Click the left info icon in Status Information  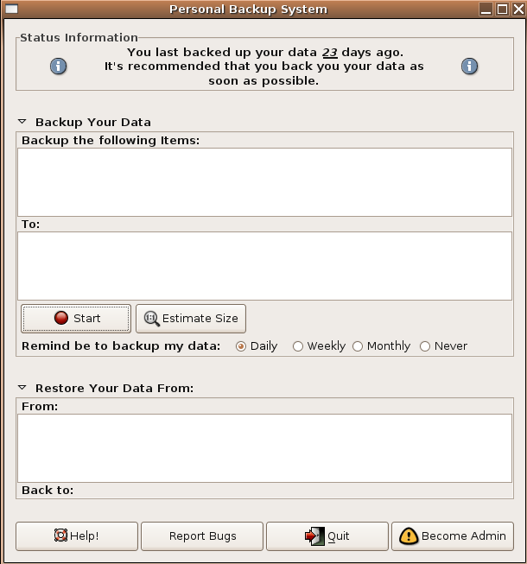tap(58, 67)
